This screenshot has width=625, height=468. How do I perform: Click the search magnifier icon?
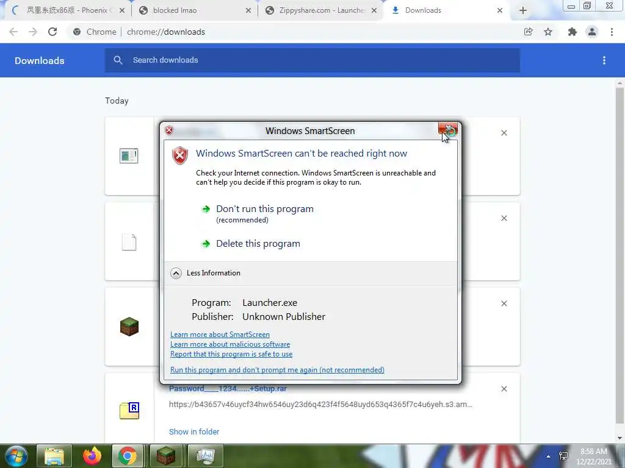118,60
